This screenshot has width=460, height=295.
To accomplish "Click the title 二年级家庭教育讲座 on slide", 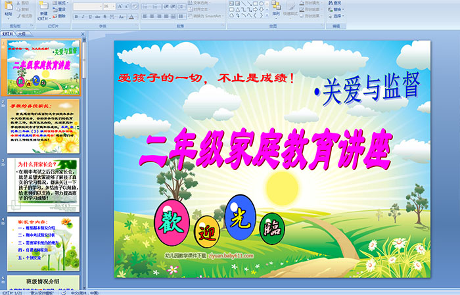I will pos(266,149).
